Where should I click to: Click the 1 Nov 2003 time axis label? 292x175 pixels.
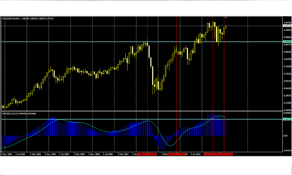point(50,154)
